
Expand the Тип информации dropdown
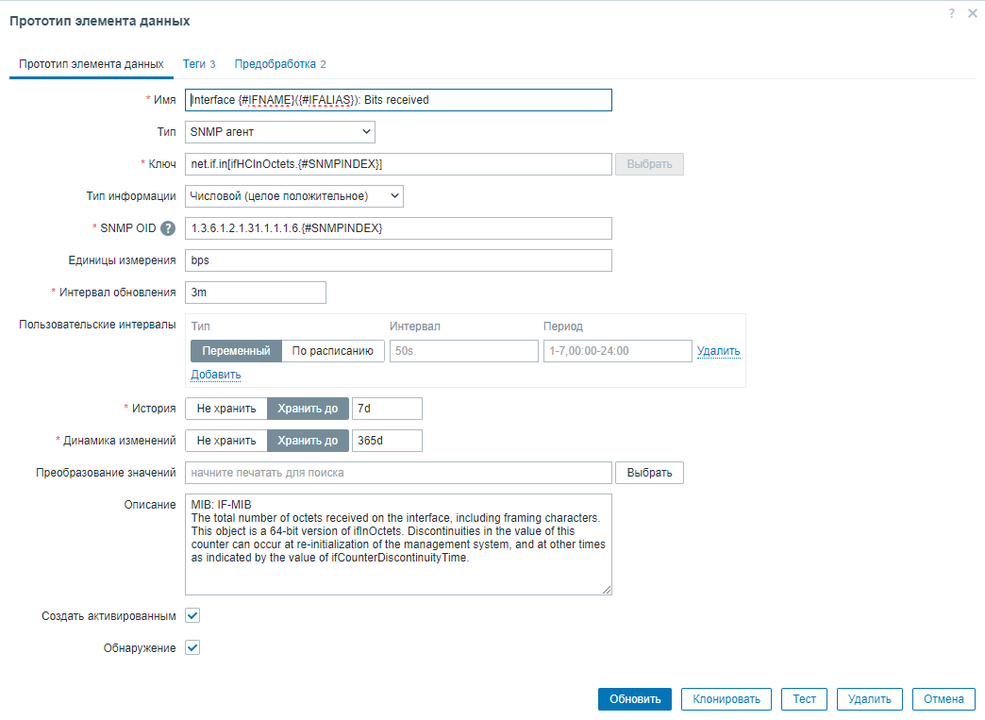[x=293, y=196]
